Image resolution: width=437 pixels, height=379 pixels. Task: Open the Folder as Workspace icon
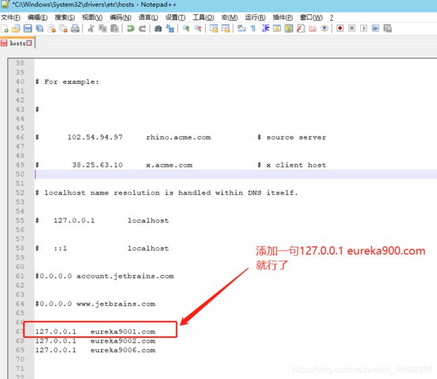click(313, 28)
